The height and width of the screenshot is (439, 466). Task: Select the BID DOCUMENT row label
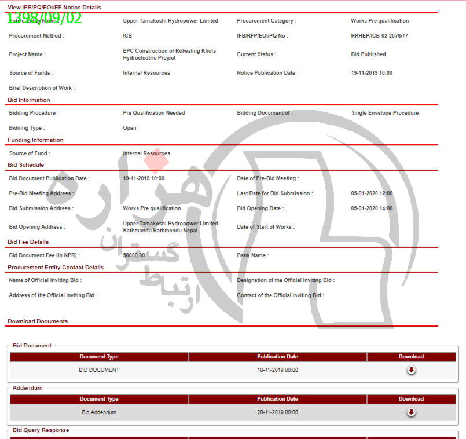99,370
